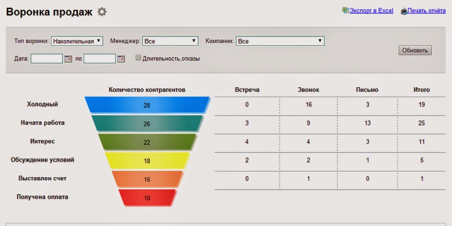The width and height of the screenshot is (452, 226).
Task: Expand the Менеджер dropdown
Action: pyautogui.click(x=170, y=41)
